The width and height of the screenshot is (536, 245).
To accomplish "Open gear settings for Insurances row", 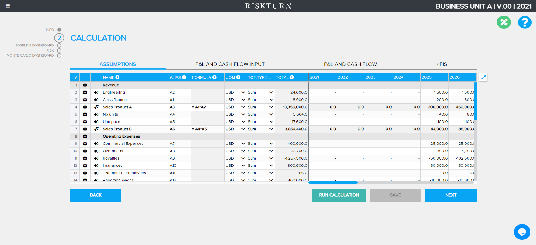I will (85, 166).
